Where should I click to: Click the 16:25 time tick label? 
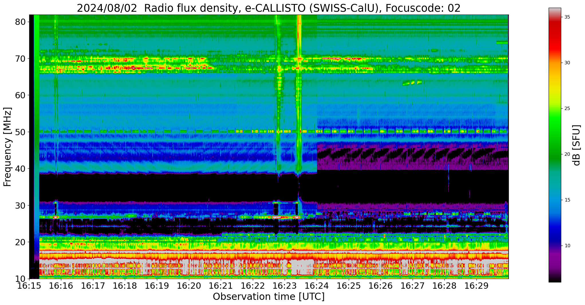[x=348, y=286]
